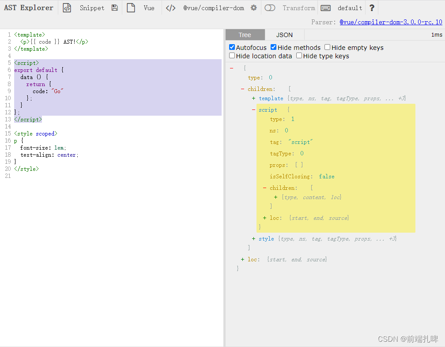Collapse the root AST node
The height and width of the screenshot is (347, 445).
click(x=232, y=68)
